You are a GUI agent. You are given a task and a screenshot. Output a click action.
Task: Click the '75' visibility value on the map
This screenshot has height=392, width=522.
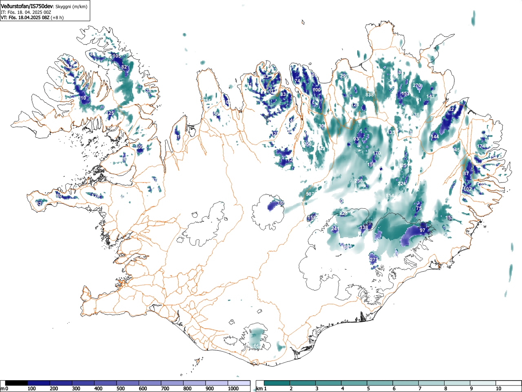click(419, 208)
